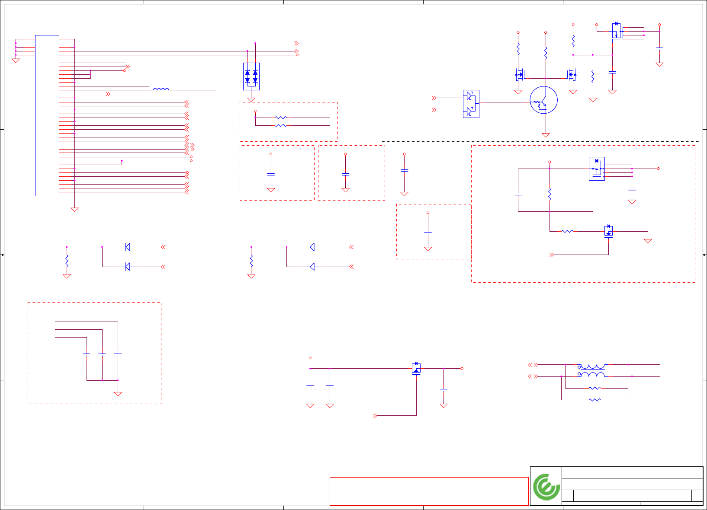The height and width of the screenshot is (510, 707).
Task: Select the input port arrow in the right red dashed box
Action: point(552,255)
